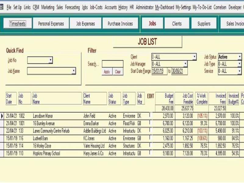
Task: Click the end date field 30/06/21
Action: click(x=179, y=71)
